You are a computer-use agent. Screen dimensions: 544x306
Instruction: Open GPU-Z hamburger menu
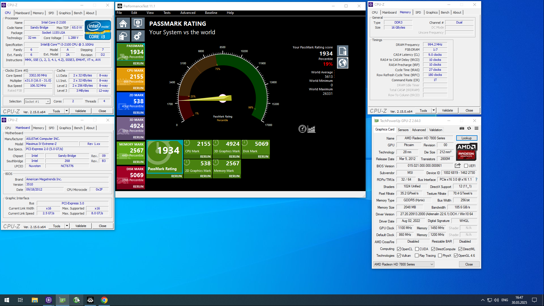pyautogui.click(x=477, y=128)
